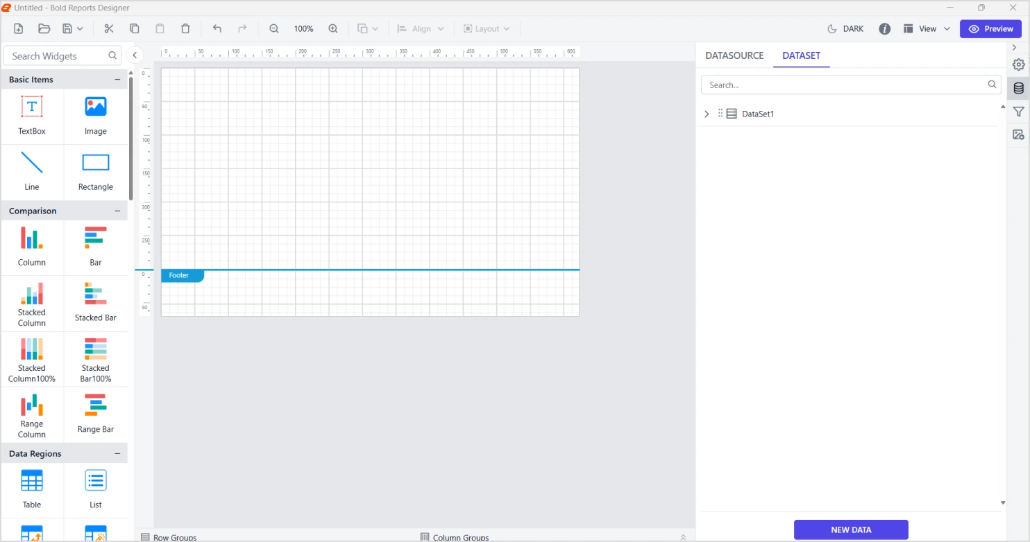Image resolution: width=1030 pixels, height=542 pixels.
Task: Select the Column chart widget
Action: [32, 247]
